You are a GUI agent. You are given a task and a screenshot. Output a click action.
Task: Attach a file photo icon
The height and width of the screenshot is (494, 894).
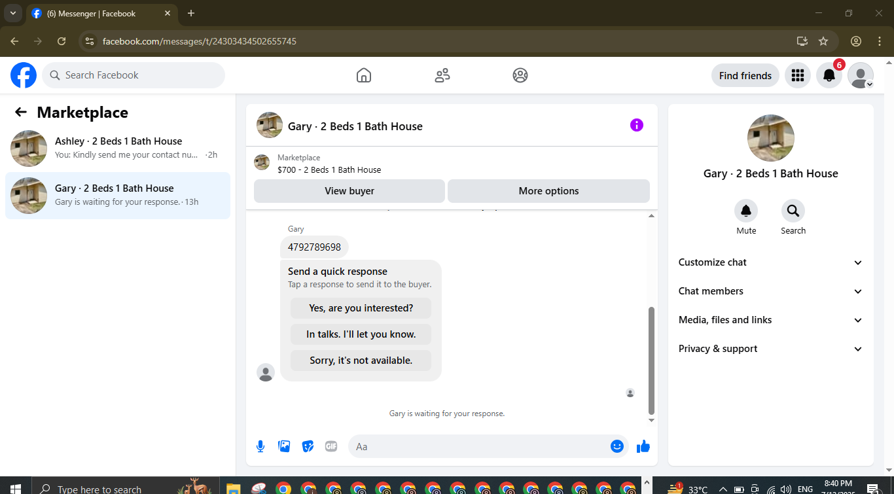click(284, 446)
